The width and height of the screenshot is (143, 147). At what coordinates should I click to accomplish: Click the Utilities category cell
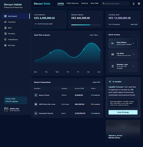pyautogui.click(x=64, y=95)
